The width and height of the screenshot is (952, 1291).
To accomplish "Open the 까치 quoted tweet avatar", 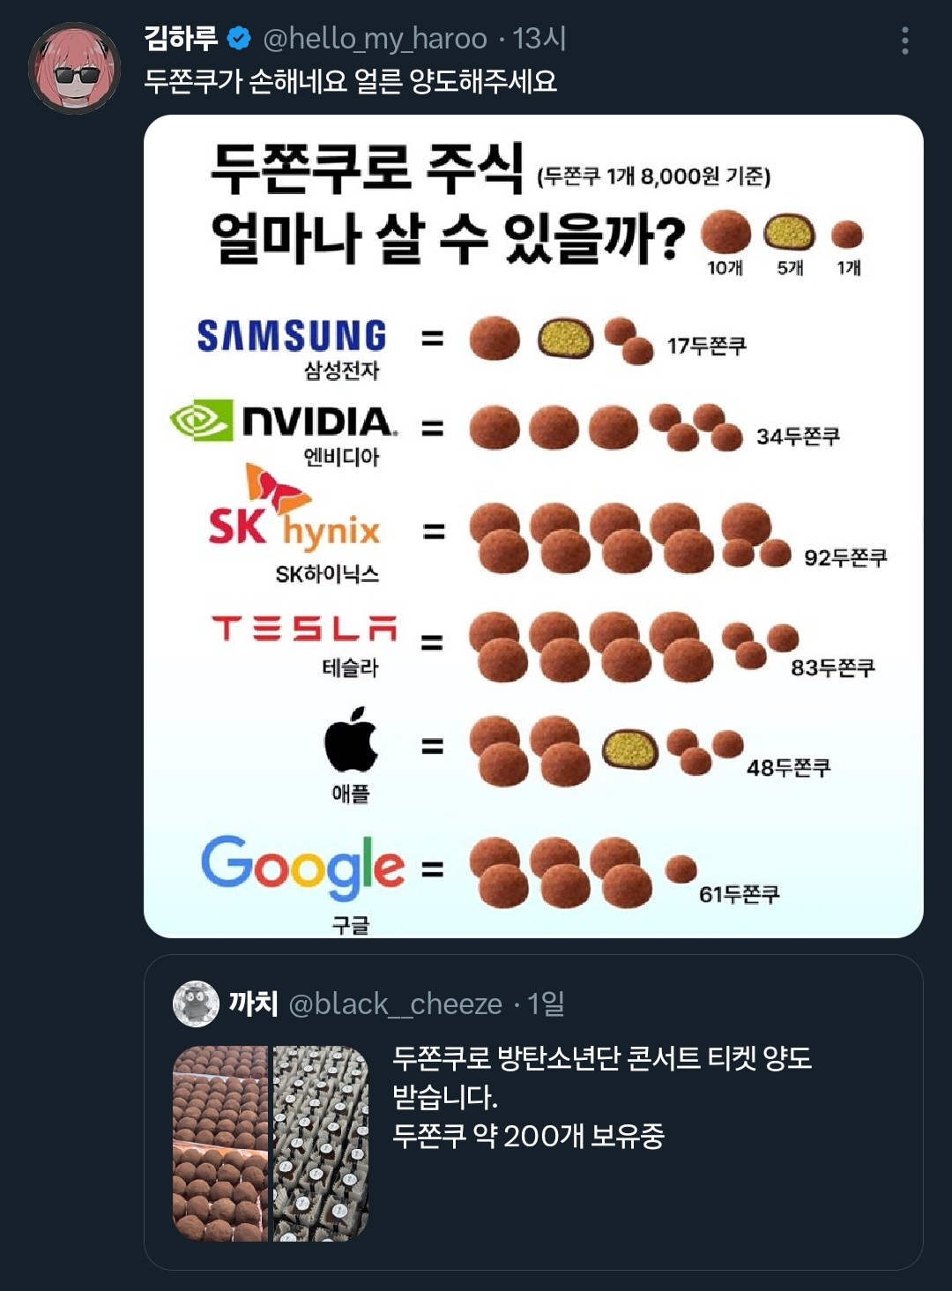I will (x=196, y=1004).
